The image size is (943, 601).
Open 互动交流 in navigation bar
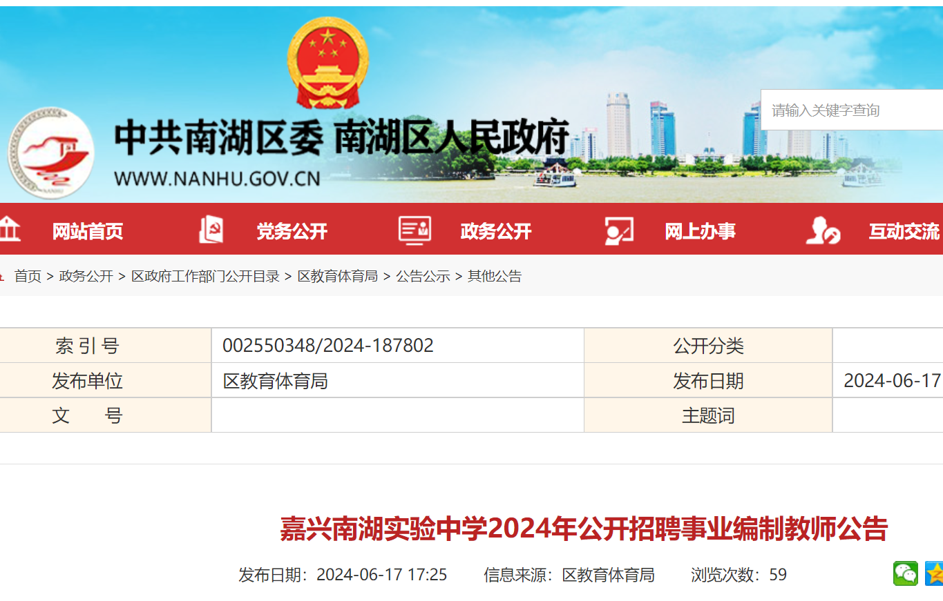[x=904, y=231]
